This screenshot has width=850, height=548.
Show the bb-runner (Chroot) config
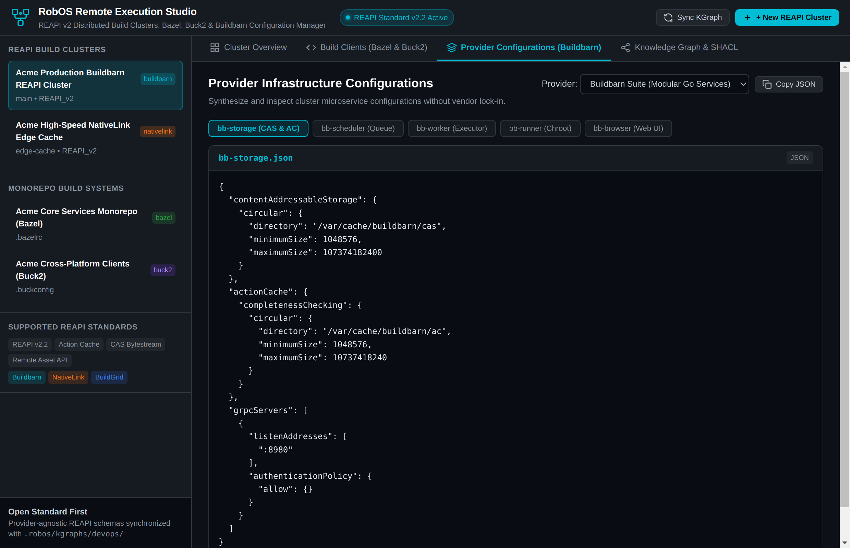coord(540,128)
